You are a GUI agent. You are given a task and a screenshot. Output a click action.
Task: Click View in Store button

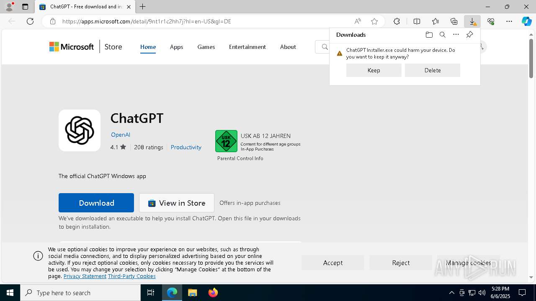[x=177, y=203]
